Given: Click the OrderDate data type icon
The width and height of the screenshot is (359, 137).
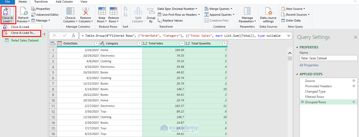Looking at the screenshot, I should pos(60,43).
